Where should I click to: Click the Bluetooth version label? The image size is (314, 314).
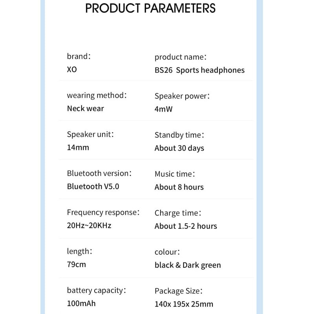(x=99, y=173)
